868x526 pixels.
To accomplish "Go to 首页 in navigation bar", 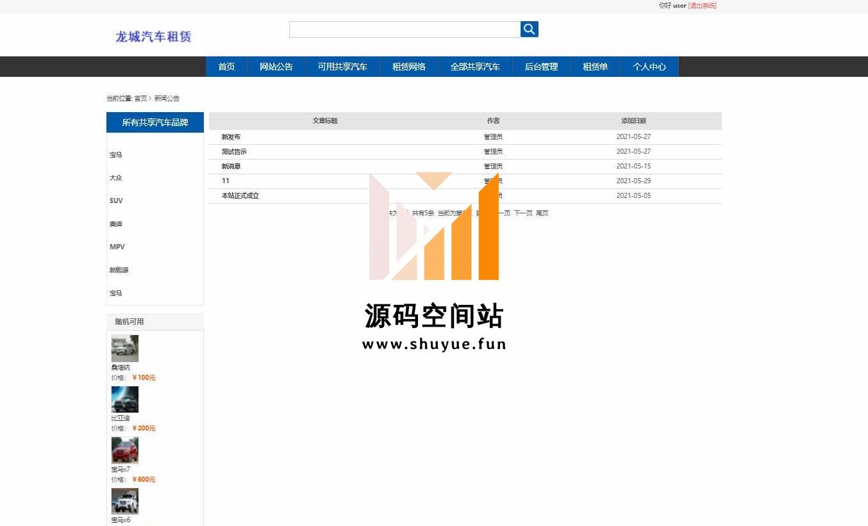I will [x=226, y=67].
